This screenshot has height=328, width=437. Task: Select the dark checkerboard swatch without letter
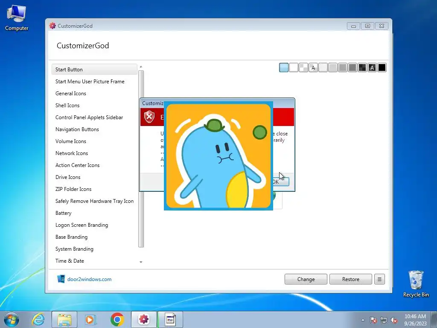pos(362,67)
